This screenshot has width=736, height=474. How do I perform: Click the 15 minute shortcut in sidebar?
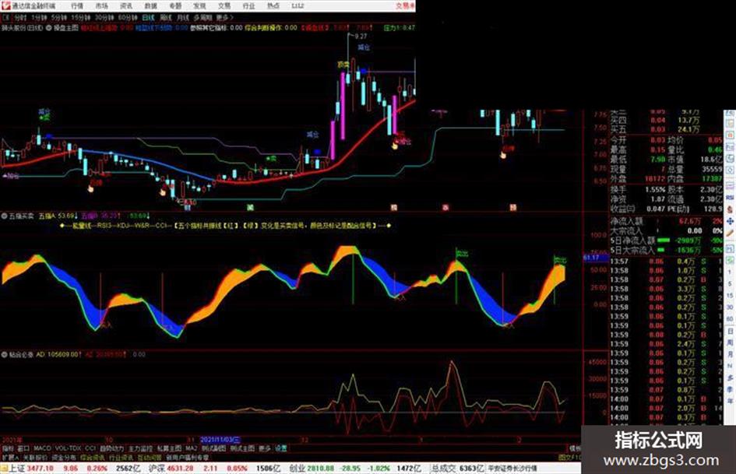[730, 296]
